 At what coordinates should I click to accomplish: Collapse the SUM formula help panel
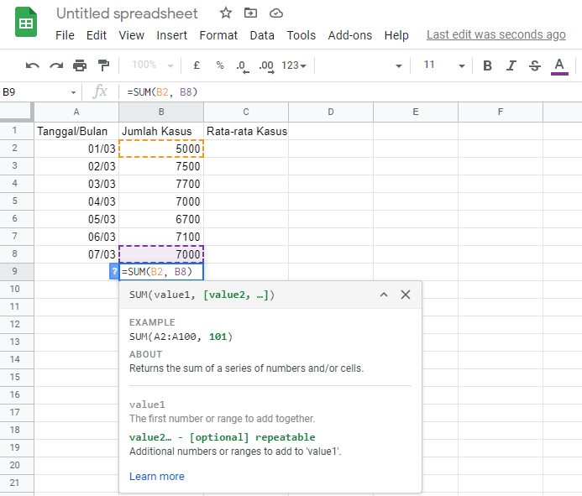[x=384, y=295]
